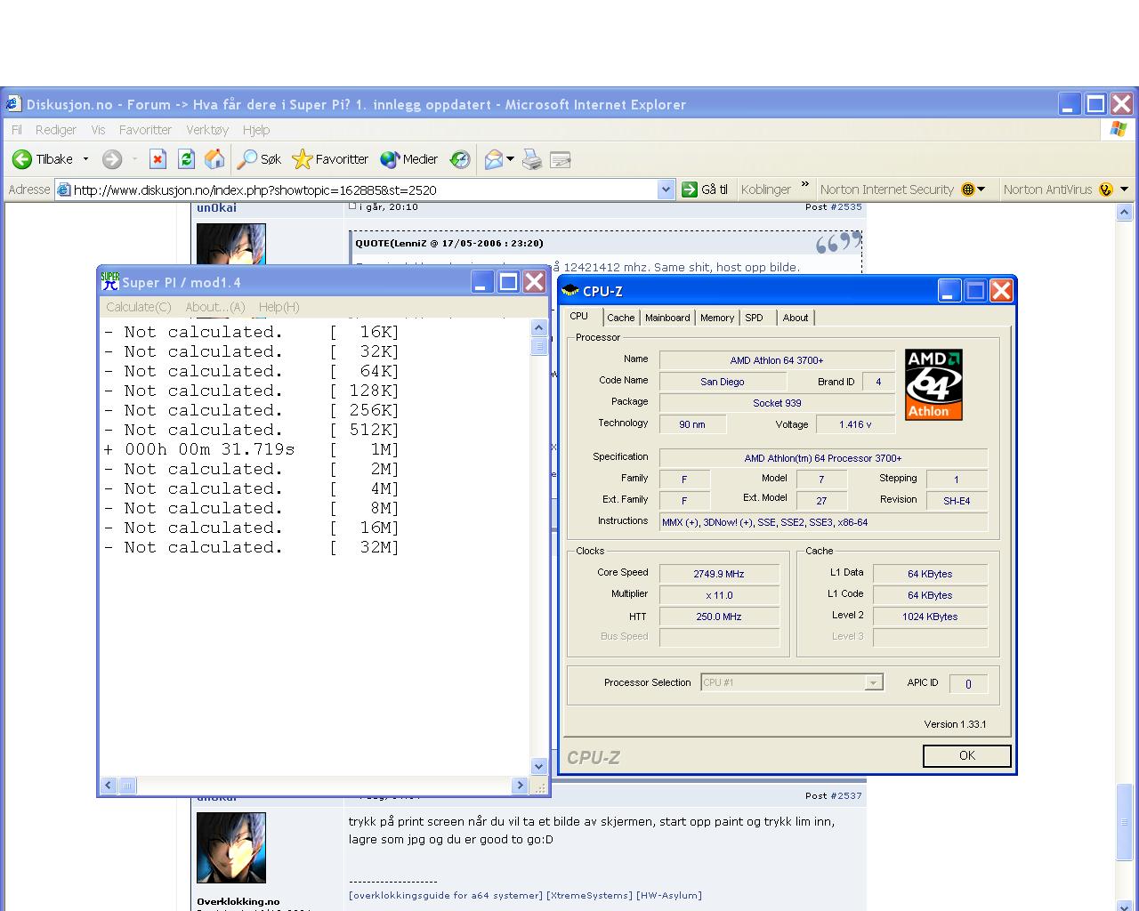Open the Rediger menu

click(x=55, y=129)
